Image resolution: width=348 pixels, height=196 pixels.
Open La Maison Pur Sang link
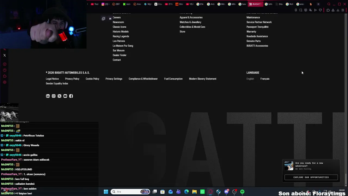(123, 46)
